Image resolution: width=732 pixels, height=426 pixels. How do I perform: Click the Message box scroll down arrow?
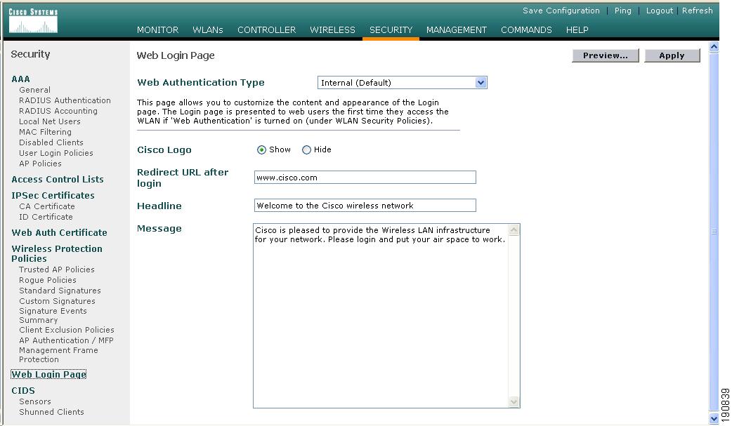[514, 401]
